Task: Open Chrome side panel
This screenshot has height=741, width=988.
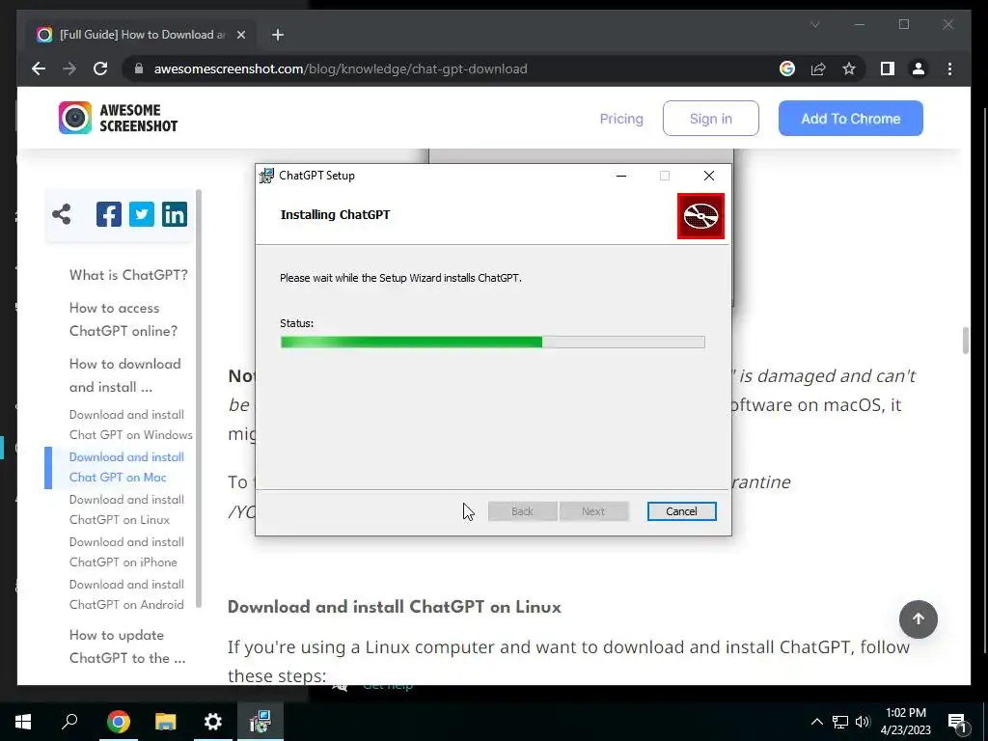Action: pyautogui.click(x=888, y=69)
